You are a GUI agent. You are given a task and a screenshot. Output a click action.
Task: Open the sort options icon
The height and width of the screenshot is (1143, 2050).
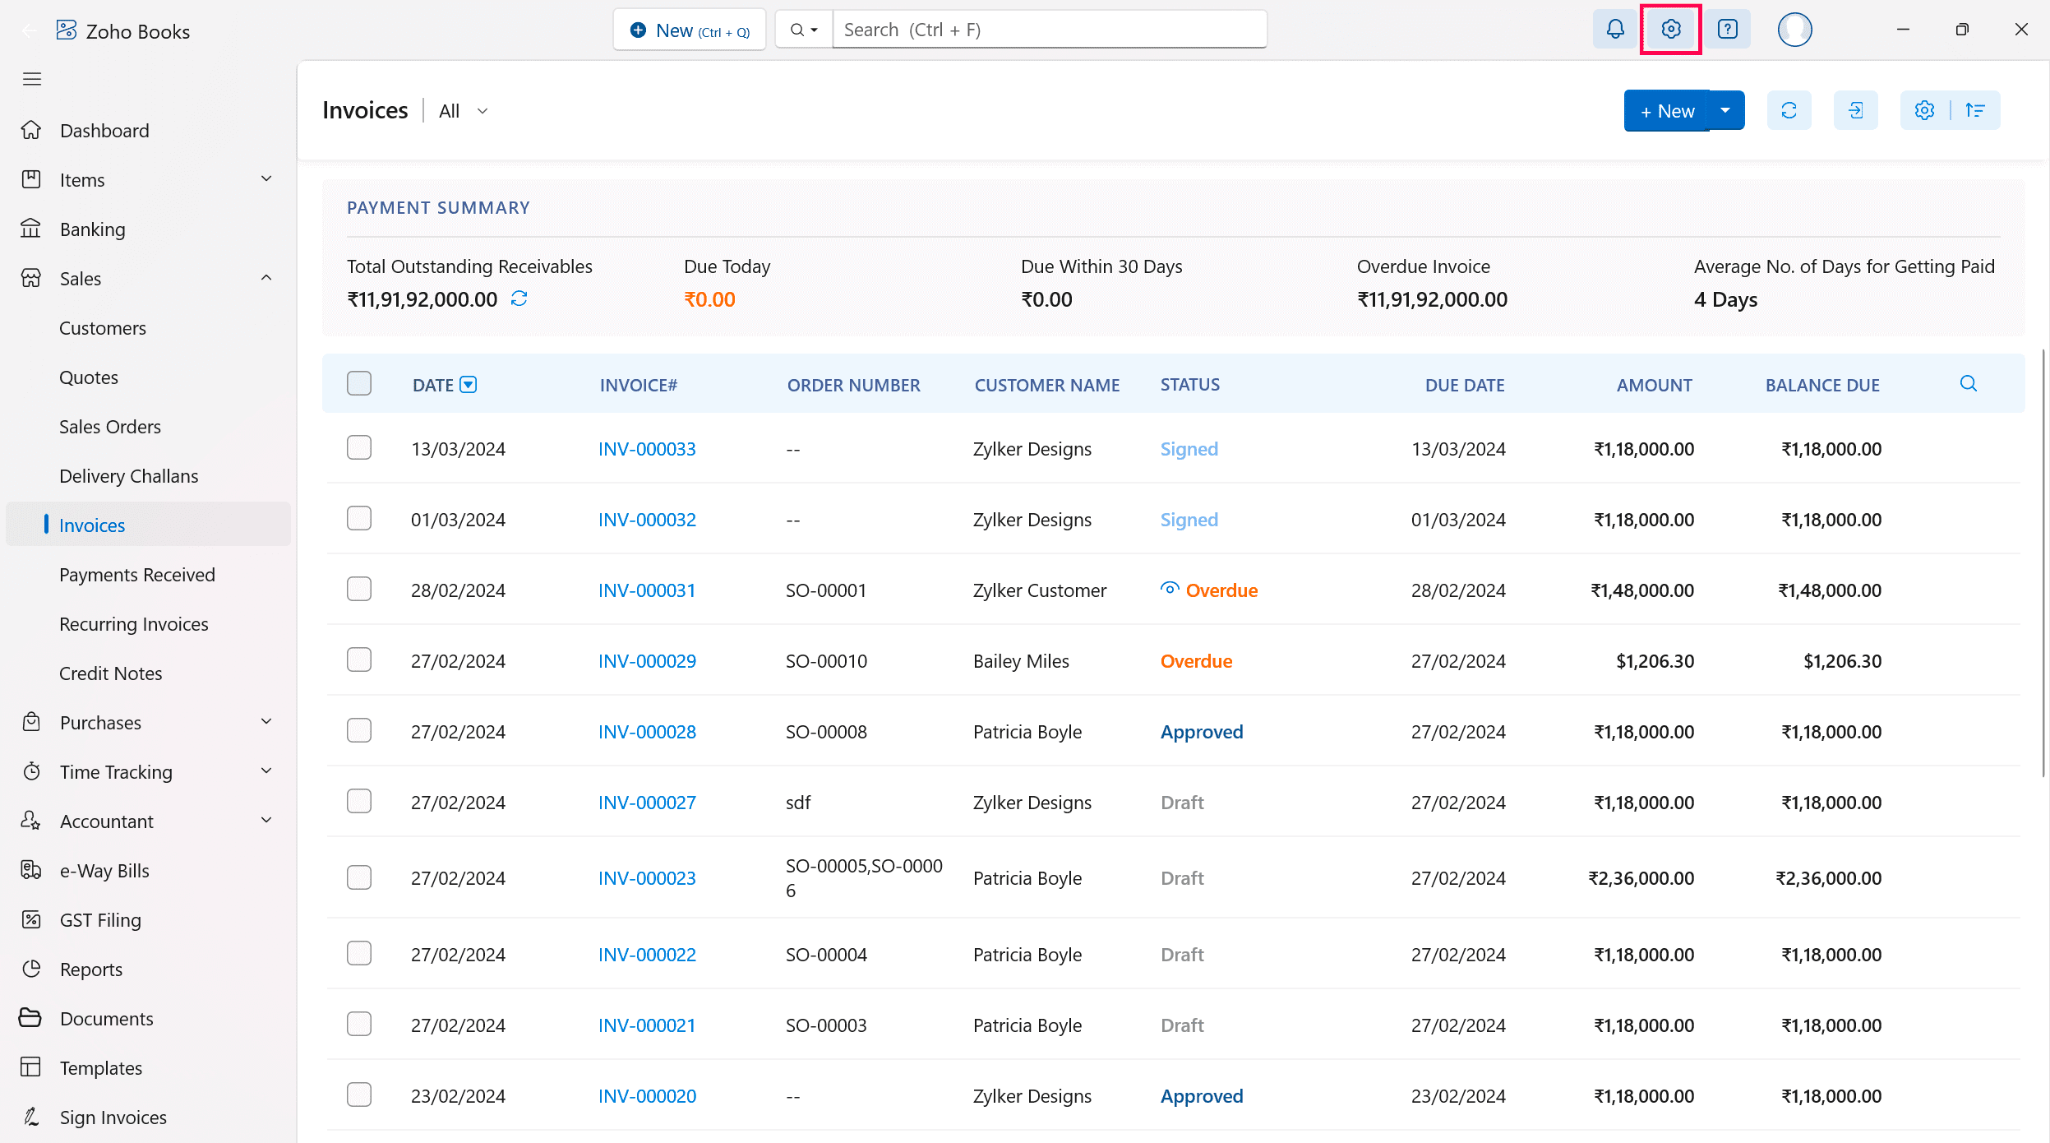[1975, 110]
